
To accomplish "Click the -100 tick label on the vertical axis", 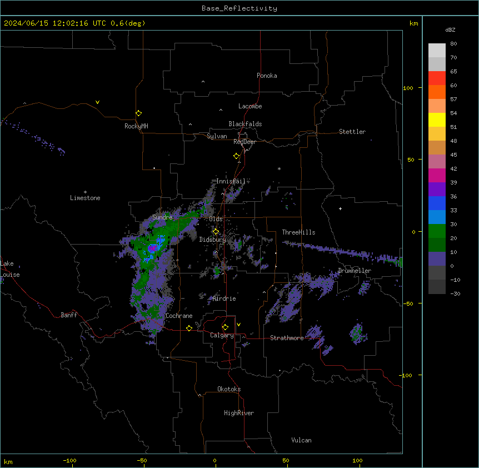I will click(x=406, y=375).
